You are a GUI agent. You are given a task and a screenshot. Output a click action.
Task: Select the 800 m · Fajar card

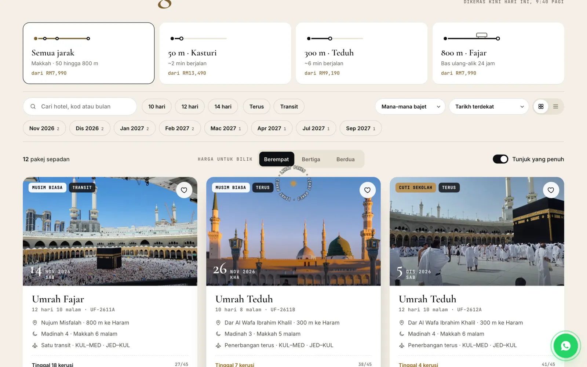(498, 53)
